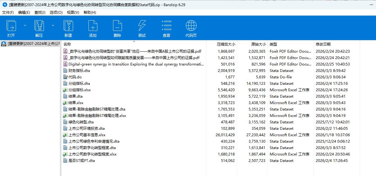Click the Code page (代码页) globe icon
The height and width of the screenshot is (176, 376).
pyautogui.click(x=191, y=25)
